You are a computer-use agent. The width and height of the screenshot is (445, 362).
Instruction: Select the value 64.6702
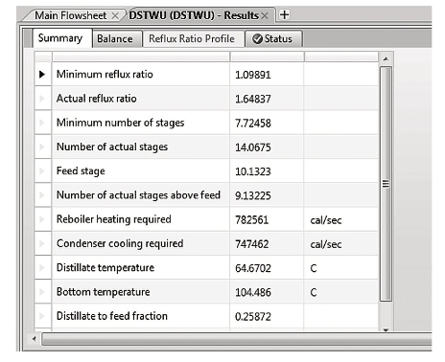253,268
